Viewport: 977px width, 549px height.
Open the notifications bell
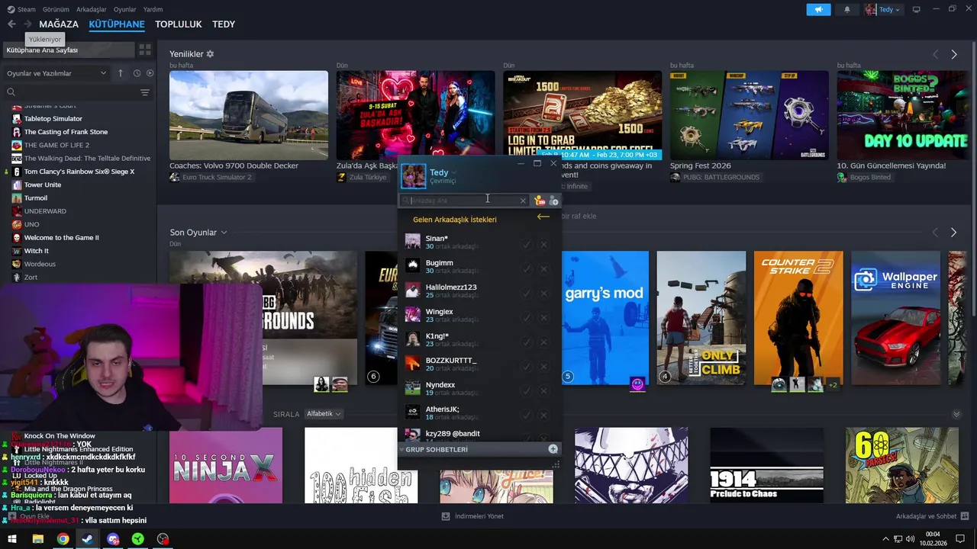pyautogui.click(x=847, y=10)
